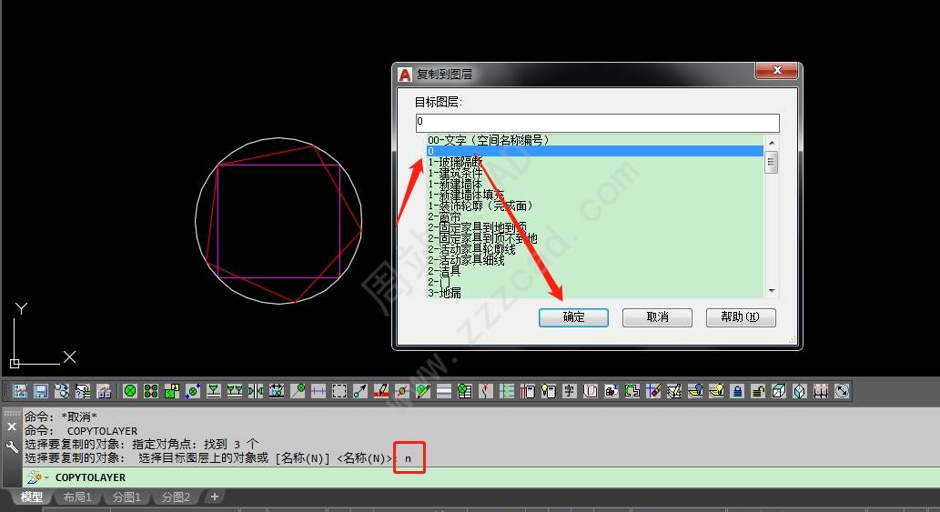
Task: Click layer list scrollbar down arrow
Action: pos(772,291)
